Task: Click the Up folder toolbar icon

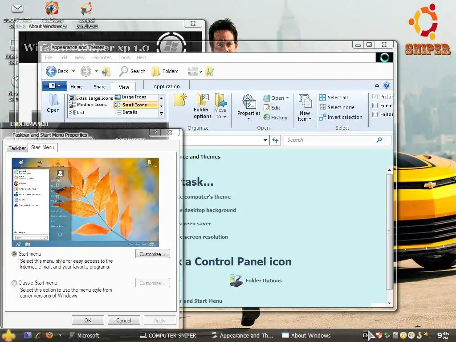Action: coord(106,71)
